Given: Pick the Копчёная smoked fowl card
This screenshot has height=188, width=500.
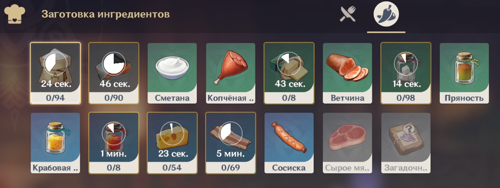Looking at the screenshot, I should coord(230,73).
